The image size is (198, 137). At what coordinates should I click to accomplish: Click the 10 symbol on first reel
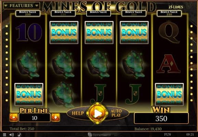coord(29,32)
